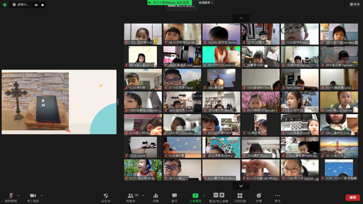Select Jolie's video tile
This screenshot has height=204, width=363.
pos(222,79)
